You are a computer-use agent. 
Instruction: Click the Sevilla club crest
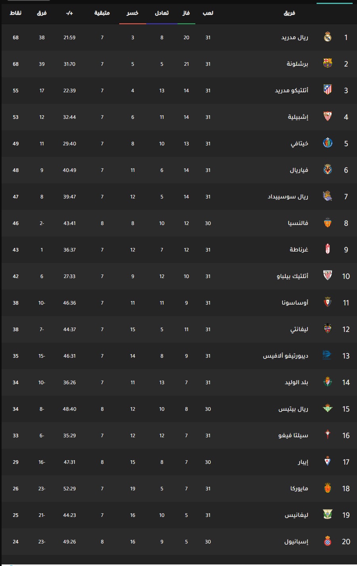click(328, 117)
